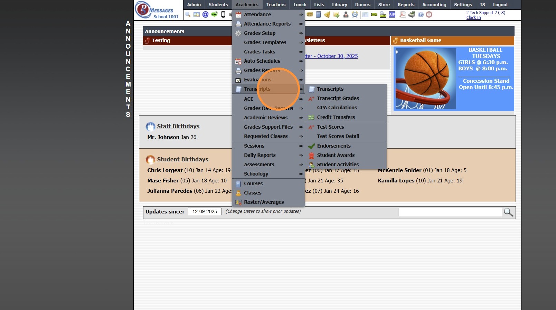Open Daily Reports in the Academics menu
Screen dimensions: 556x310
268,155
